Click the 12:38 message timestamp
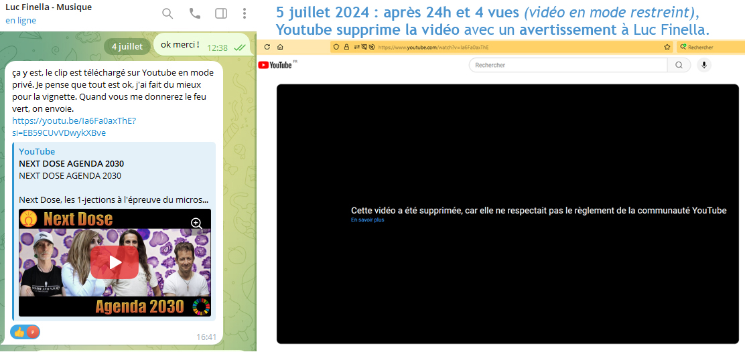 click(x=218, y=48)
